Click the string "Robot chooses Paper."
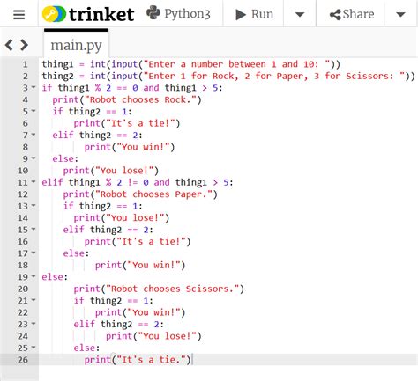Screen dimensions: 418x381 click(153, 194)
